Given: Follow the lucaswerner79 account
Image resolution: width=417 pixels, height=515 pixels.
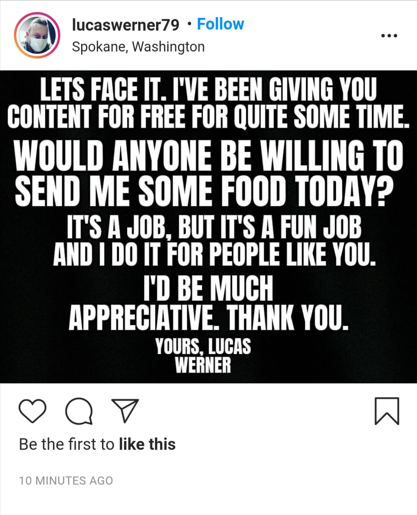Looking at the screenshot, I should (x=220, y=24).
